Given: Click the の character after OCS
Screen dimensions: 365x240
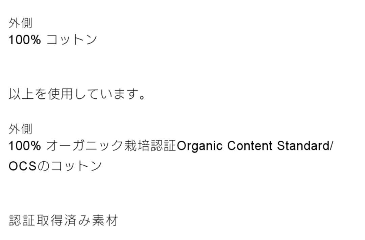Looking at the screenshot, I should 44,166.
